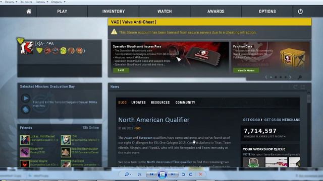Go to the Home icon in the top bar
This screenshot has height=181, width=323.
(x=29, y=11)
